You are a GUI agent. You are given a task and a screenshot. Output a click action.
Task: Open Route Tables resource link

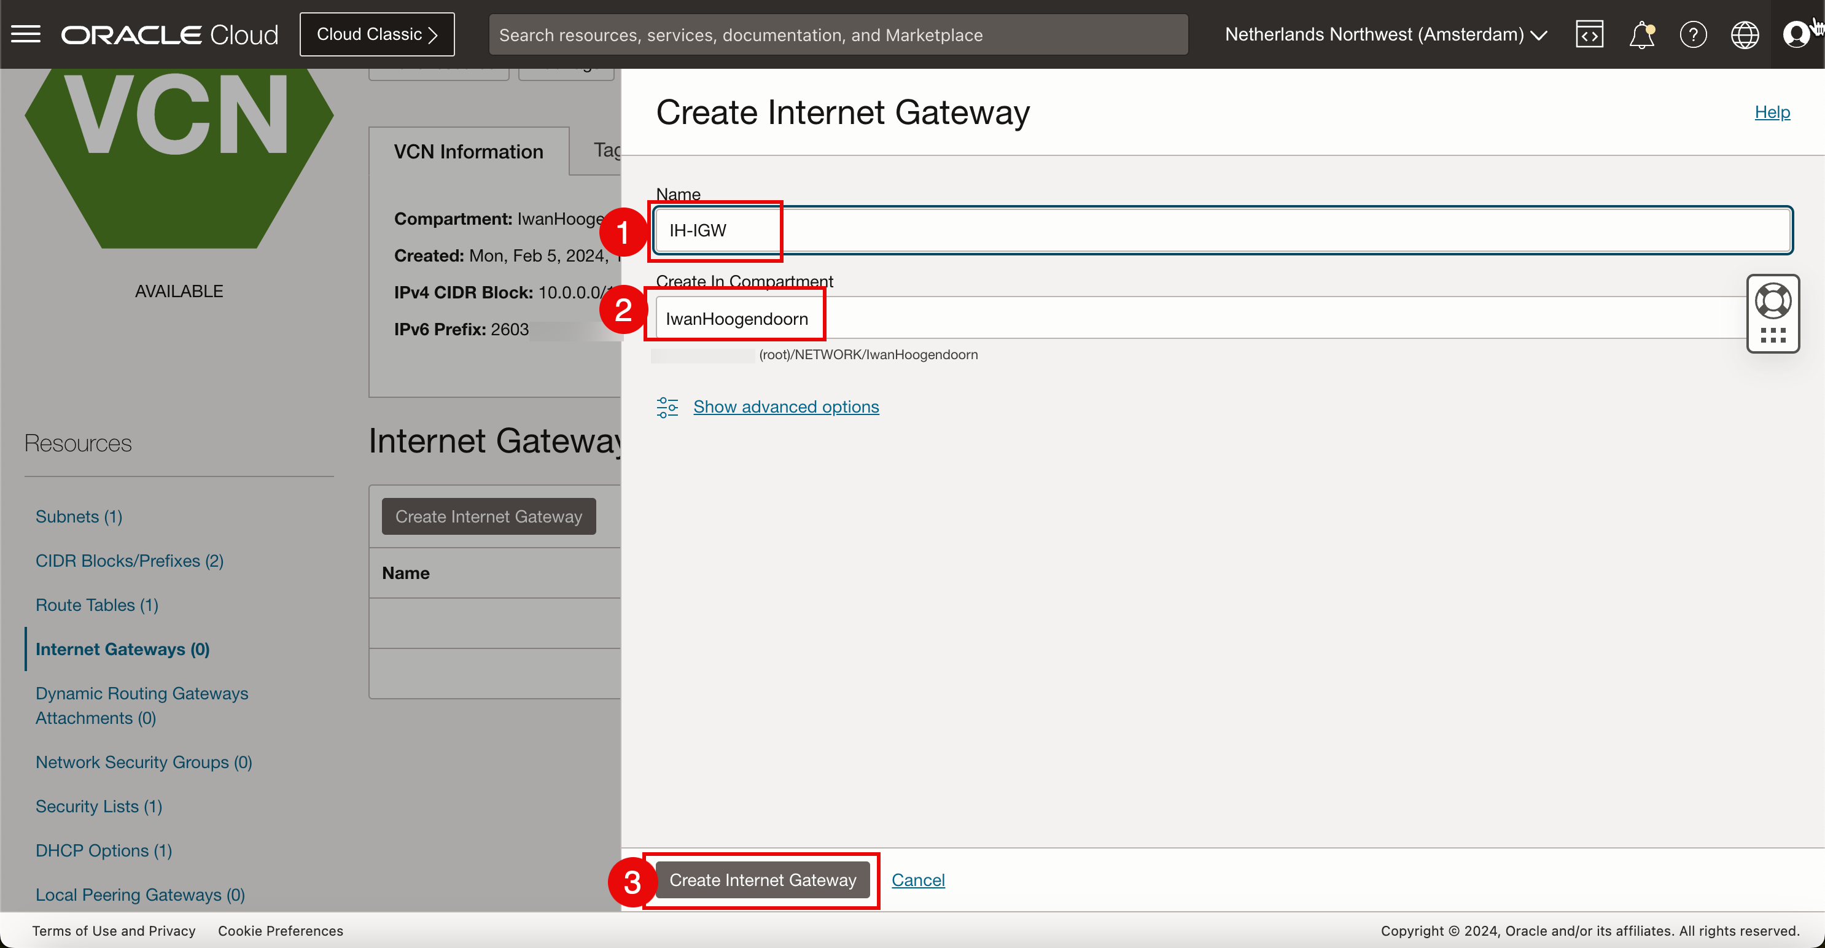point(96,604)
